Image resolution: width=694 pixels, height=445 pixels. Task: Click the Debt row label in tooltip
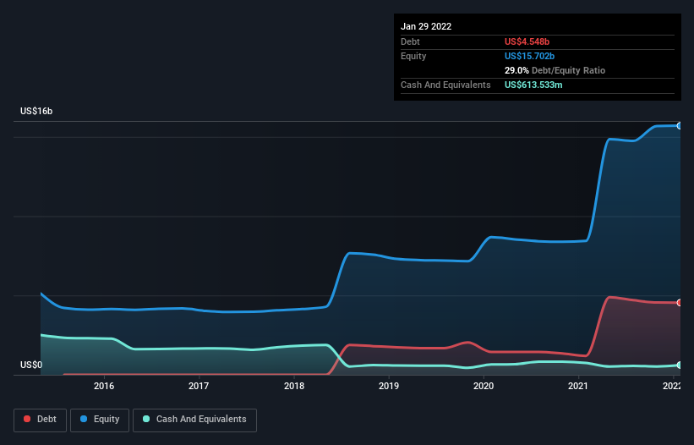coord(410,41)
